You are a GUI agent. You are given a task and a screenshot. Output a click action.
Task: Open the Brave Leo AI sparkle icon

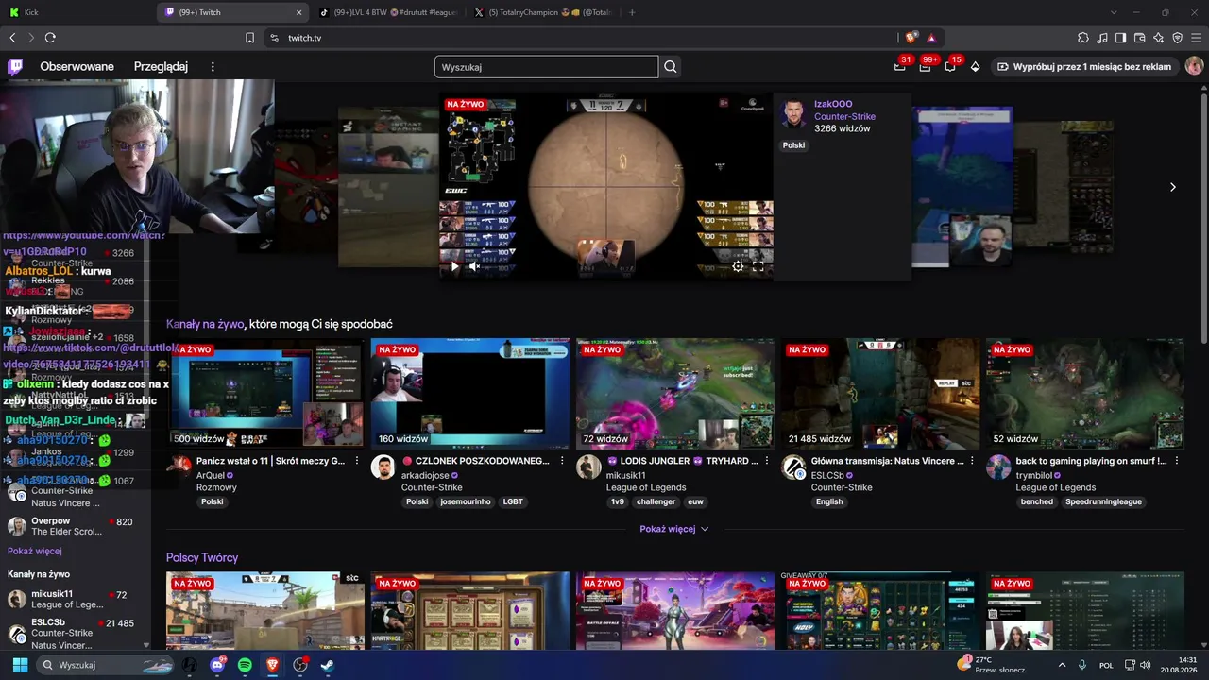[1159, 38]
